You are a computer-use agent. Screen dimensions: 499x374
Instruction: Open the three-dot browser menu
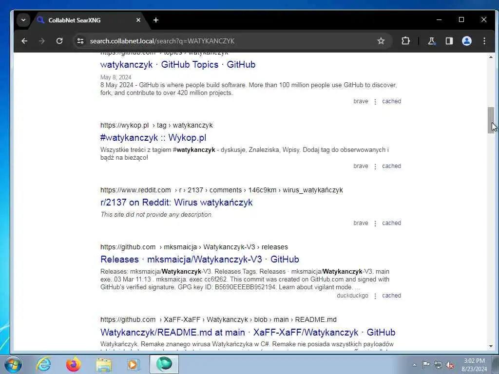(484, 41)
